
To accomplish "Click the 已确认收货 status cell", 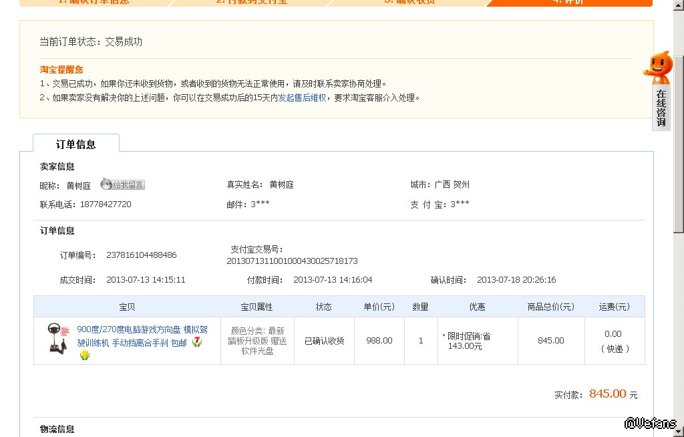I will (x=324, y=341).
